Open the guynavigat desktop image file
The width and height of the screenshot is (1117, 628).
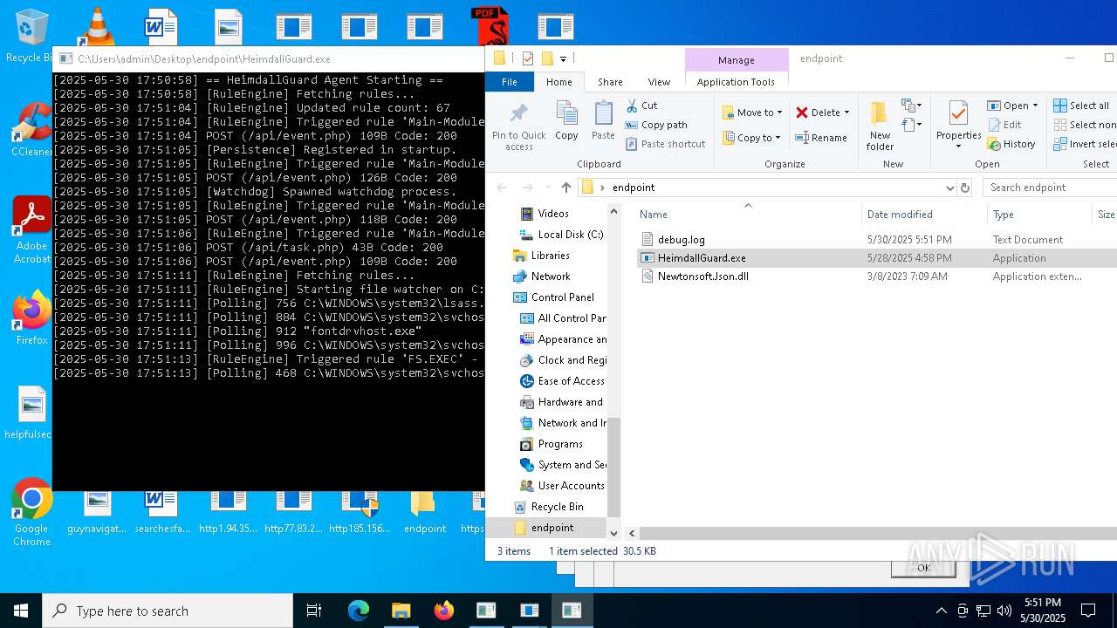pyautogui.click(x=97, y=513)
